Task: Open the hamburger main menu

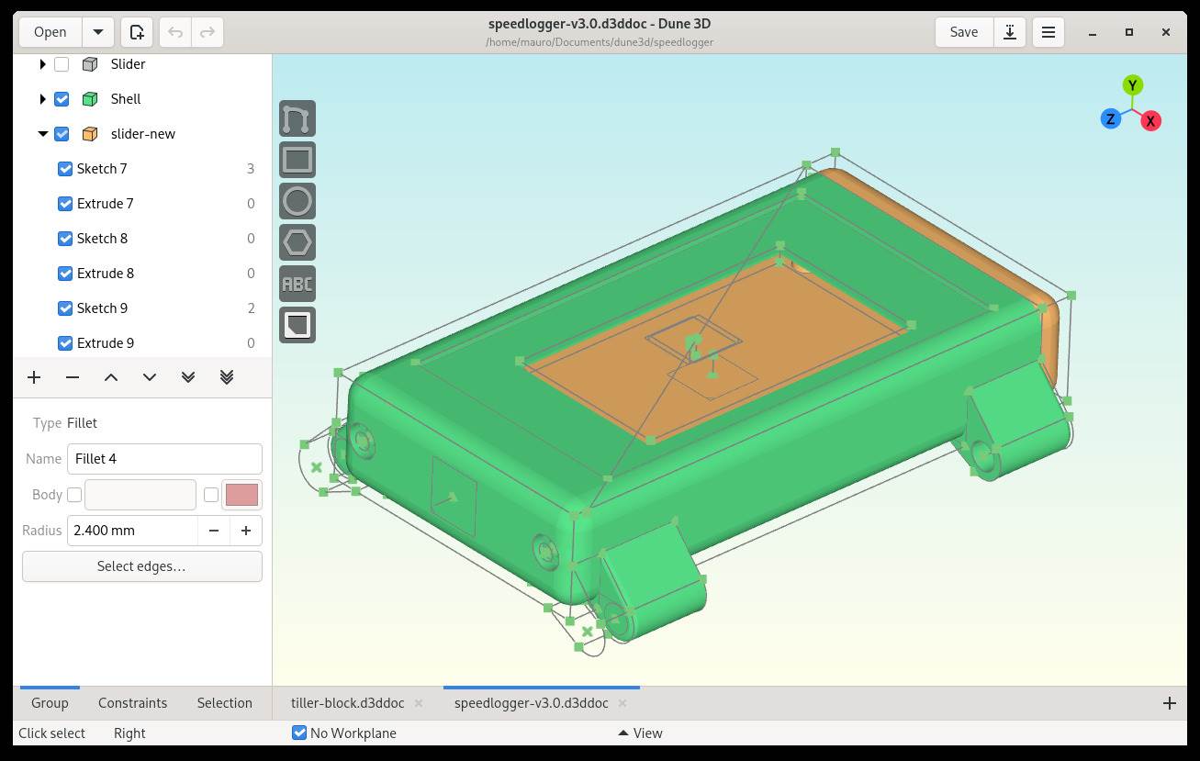Action: 1048,32
